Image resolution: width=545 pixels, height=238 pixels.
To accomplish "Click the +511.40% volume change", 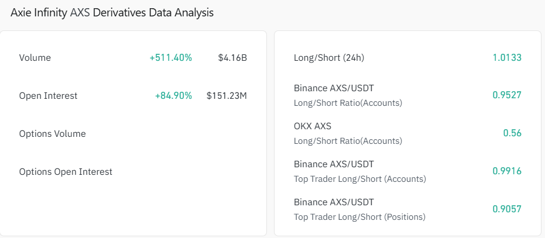I will click(x=171, y=58).
